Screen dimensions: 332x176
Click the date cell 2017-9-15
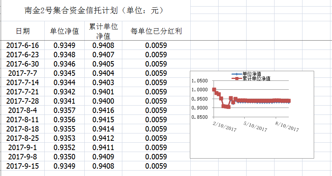click(23, 166)
